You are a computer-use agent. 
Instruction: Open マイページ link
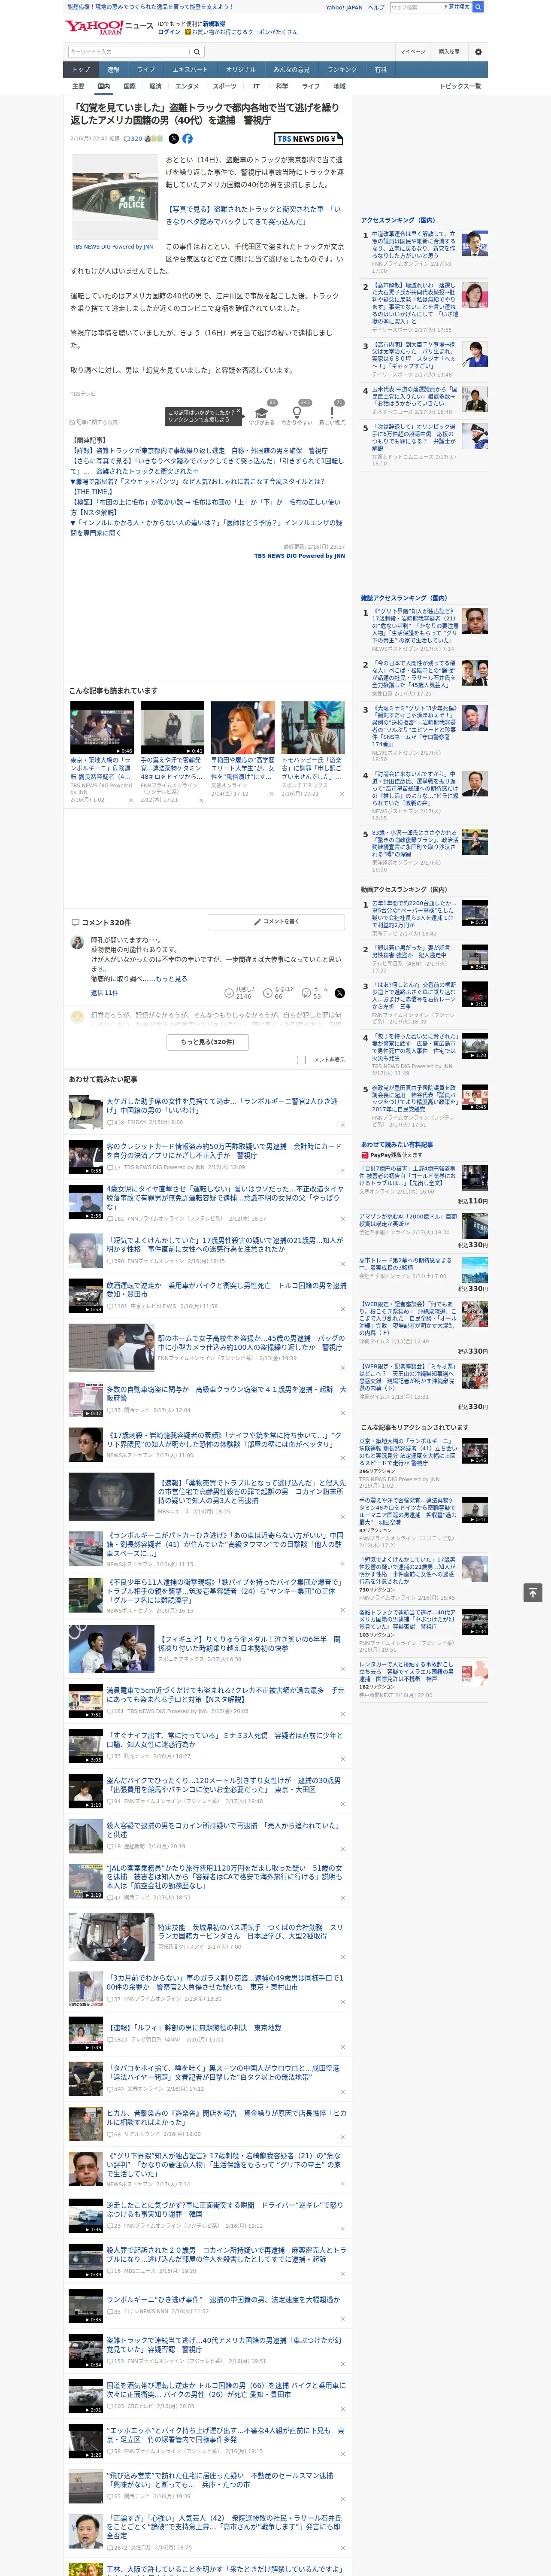click(x=413, y=51)
